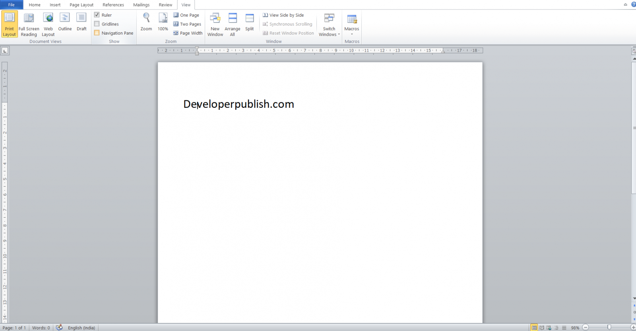Open the Page Layout tab

(81, 5)
